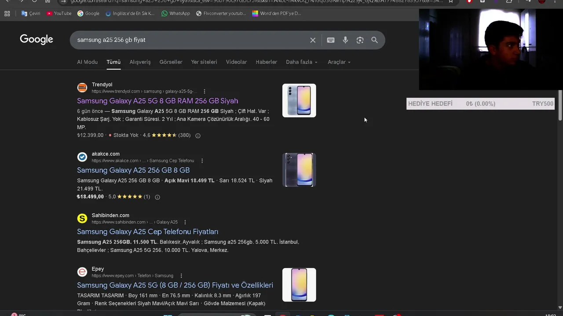Click the ₺18.499,00 price text
Screen dimensions: 563x316
pos(90,197)
